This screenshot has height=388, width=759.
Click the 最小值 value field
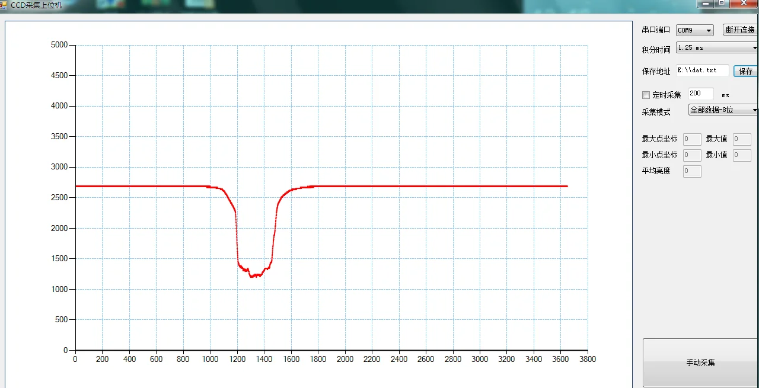coord(742,155)
